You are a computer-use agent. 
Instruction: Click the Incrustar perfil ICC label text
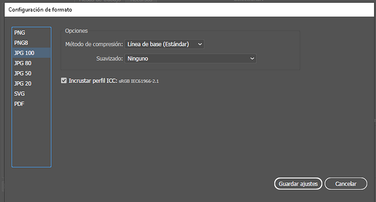[93, 81]
